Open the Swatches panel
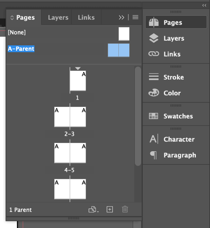This screenshot has height=228, width=210. point(176,116)
